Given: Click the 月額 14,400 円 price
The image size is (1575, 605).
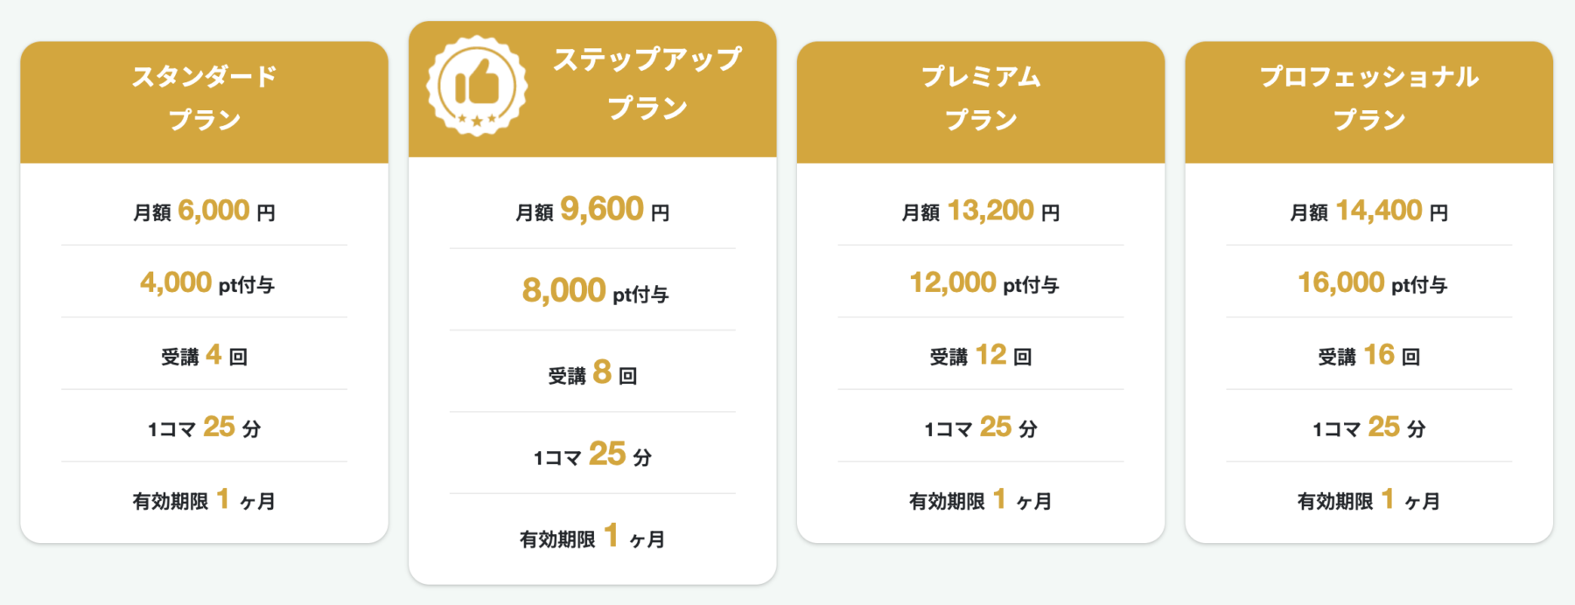Looking at the screenshot, I should click(x=1368, y=211).
